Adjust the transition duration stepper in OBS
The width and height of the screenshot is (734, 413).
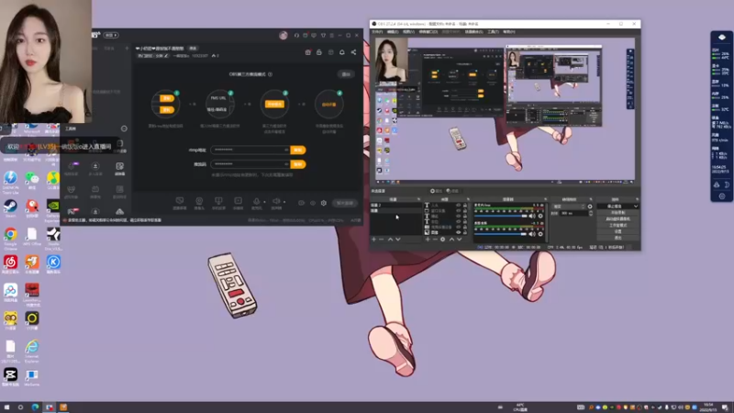click(591, 213)
